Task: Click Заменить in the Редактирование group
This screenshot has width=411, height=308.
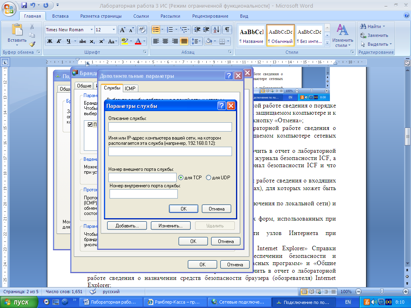Action: point(374,35)
